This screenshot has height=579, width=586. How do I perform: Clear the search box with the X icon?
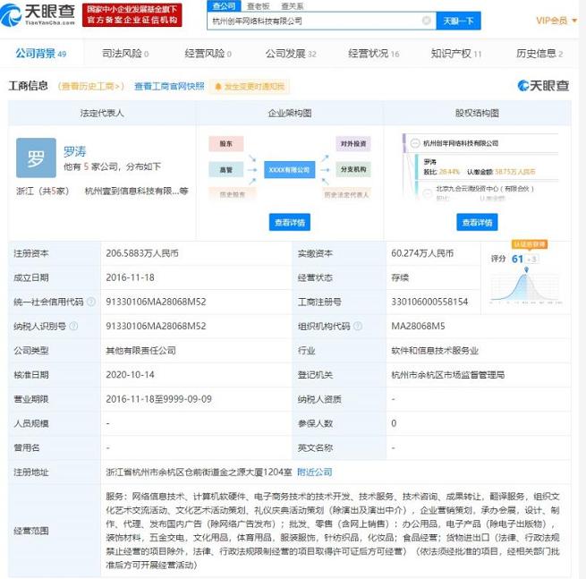tap(426, 21)
